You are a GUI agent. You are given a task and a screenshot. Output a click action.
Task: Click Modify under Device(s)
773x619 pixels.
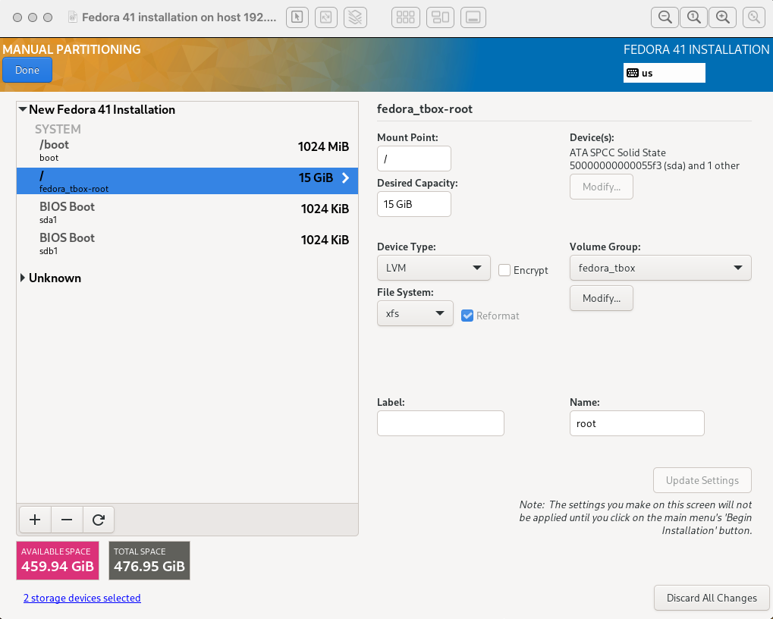coord(602,187)
